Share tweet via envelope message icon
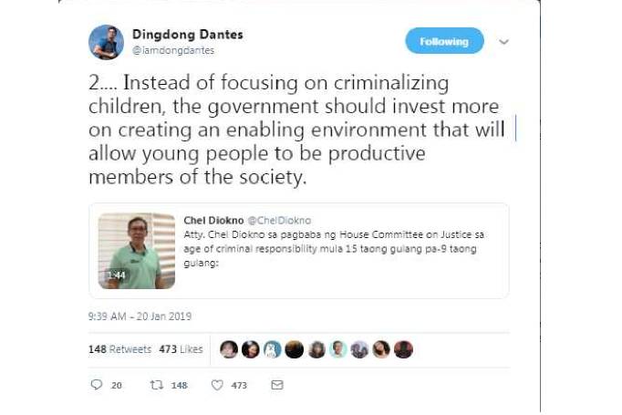Viewport: 622px width, 415px height. (x=277, y=385)
